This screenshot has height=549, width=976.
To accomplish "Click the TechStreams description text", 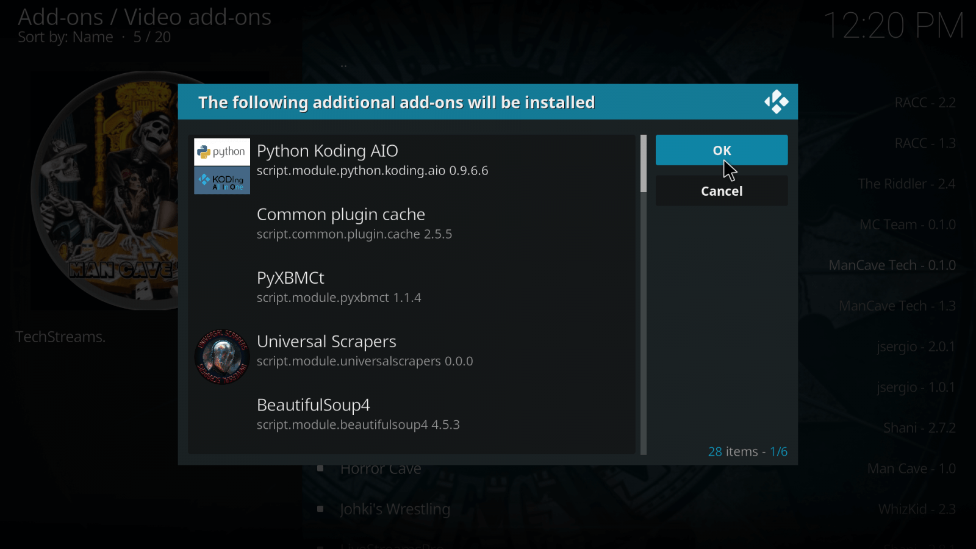I will coord(60,337).
